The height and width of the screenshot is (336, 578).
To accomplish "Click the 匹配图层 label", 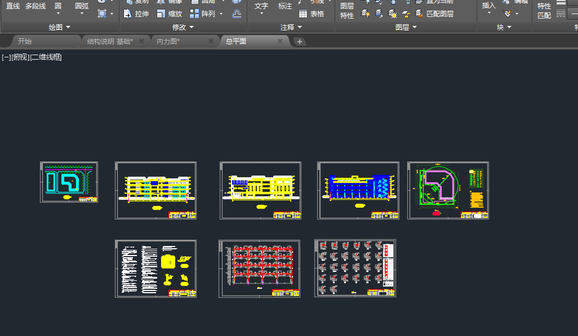I will click(x=440, y=14).
